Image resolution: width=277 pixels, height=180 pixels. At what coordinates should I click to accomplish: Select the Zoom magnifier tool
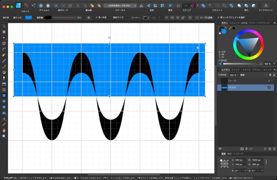coord(4,136)
